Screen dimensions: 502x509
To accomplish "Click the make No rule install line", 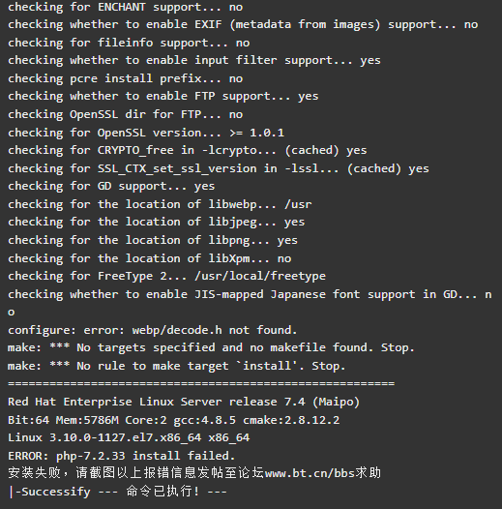I will pos(177,366).
